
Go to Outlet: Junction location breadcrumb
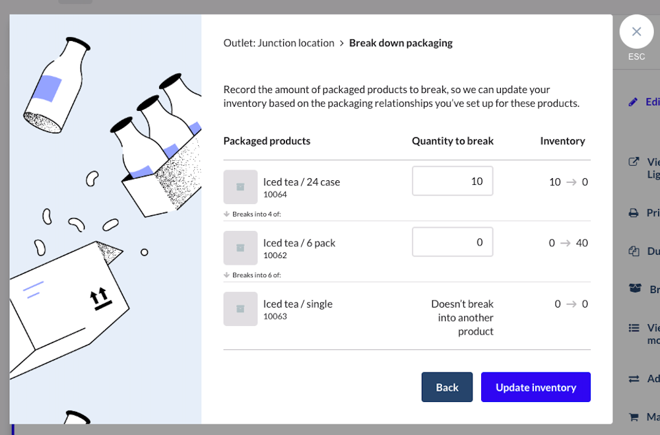tap(279, 43)
